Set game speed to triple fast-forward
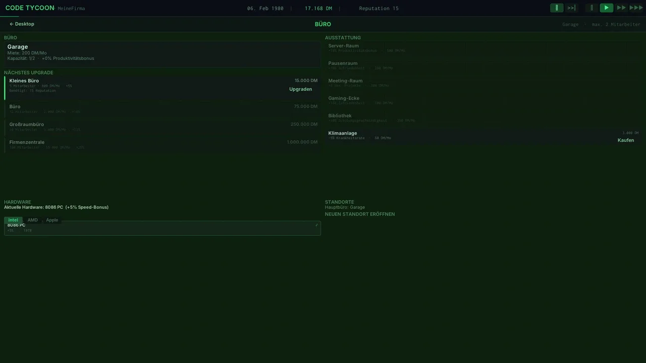 point(636,8)
